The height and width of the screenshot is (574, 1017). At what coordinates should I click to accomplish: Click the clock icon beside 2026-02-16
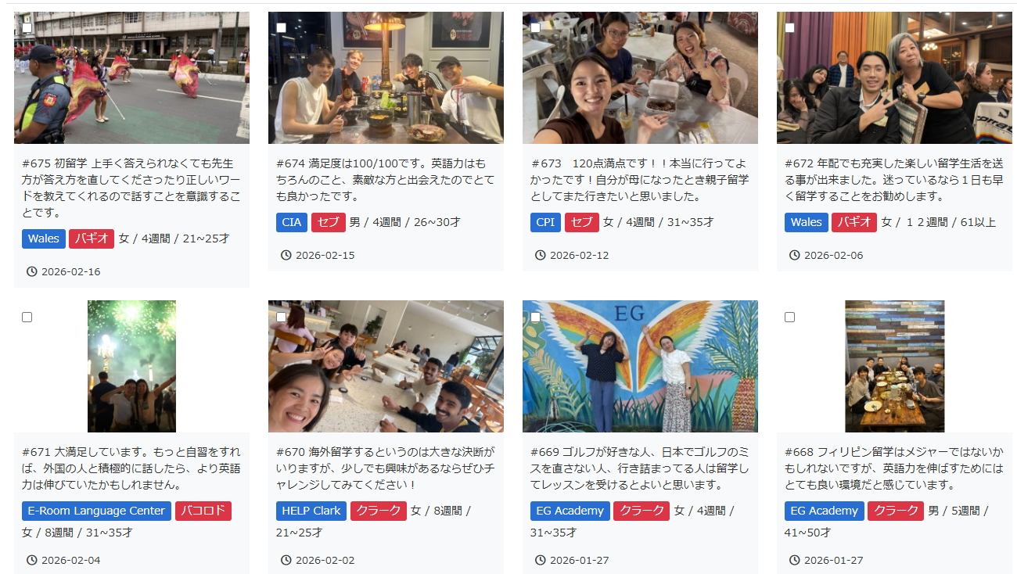pyautogui.click(x=31, y=271)
